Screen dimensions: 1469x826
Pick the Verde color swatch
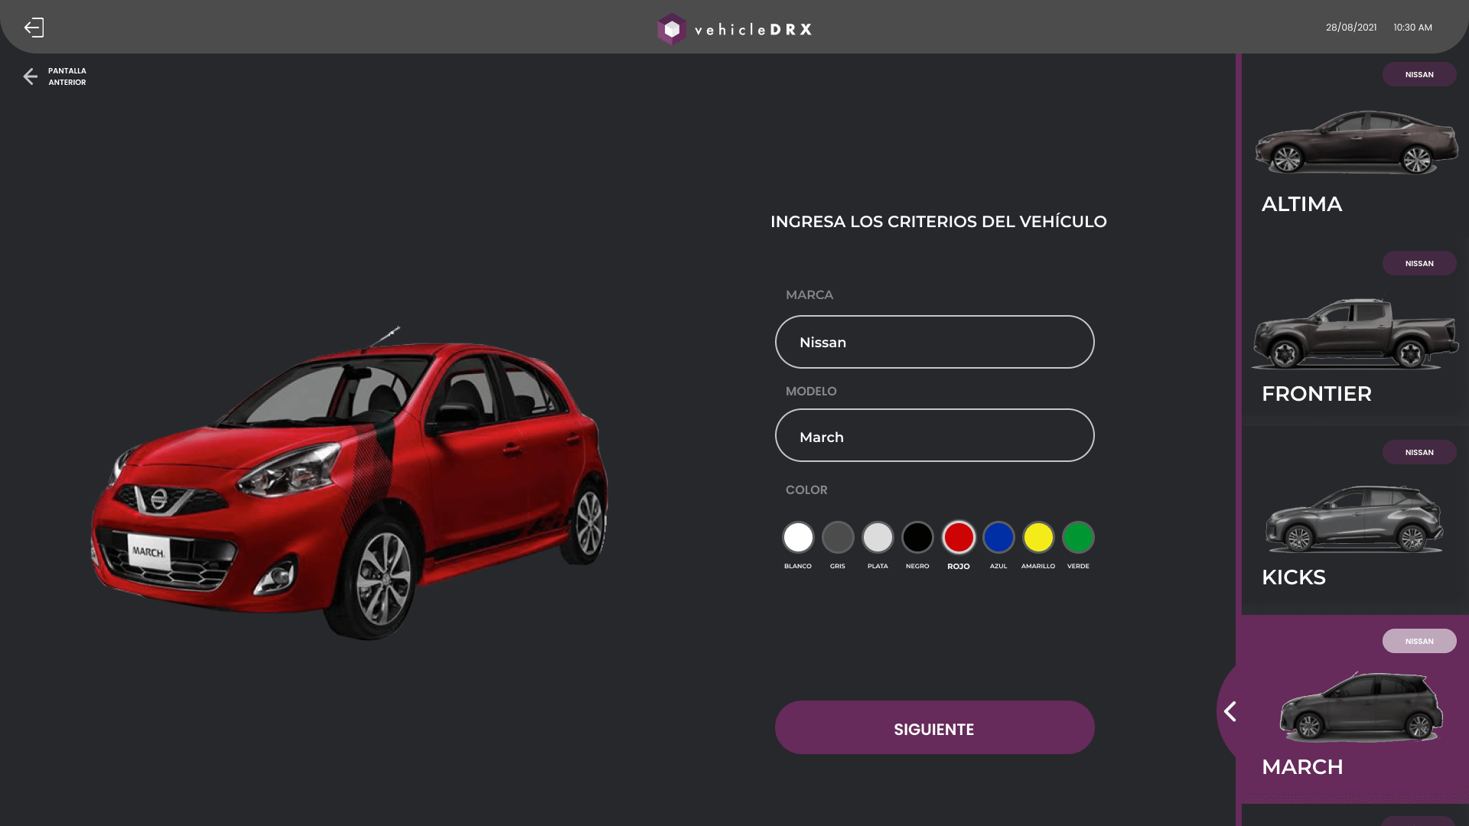(1078, 538)
